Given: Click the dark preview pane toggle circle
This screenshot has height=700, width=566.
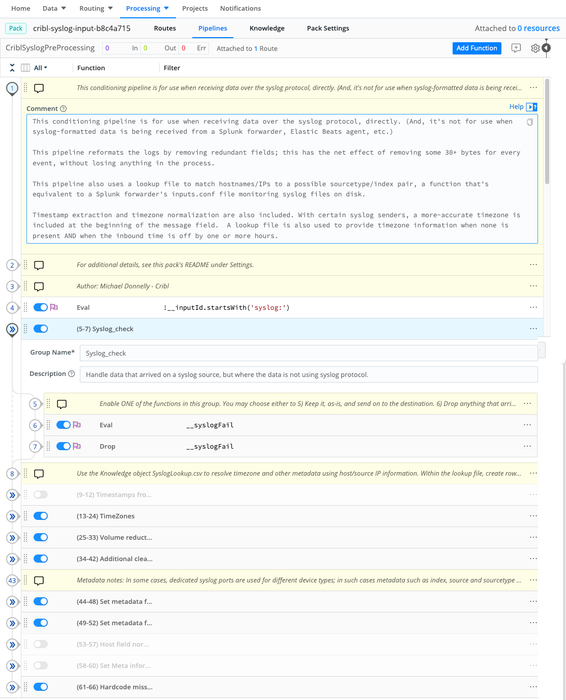Looking at the screenshot, I should (546, 47).
